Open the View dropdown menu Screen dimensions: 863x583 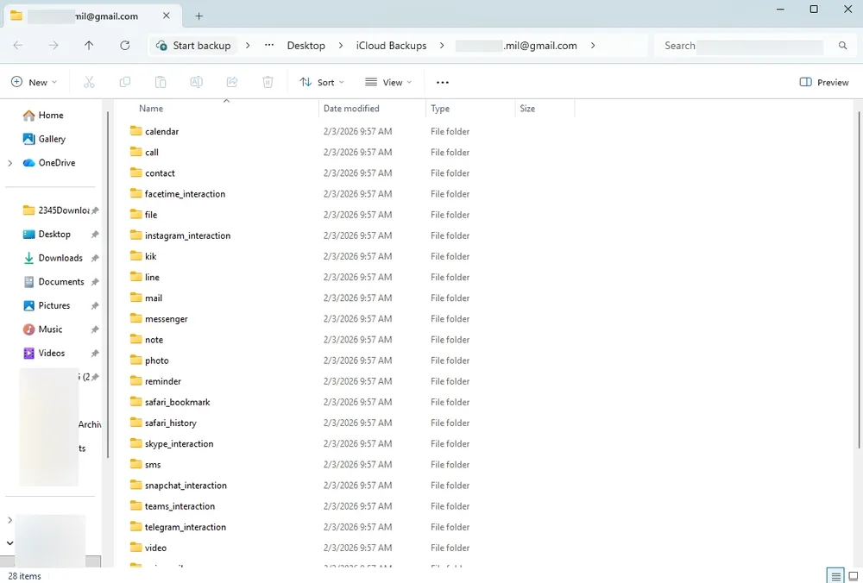pyautogui.click(x=388, y=82)
